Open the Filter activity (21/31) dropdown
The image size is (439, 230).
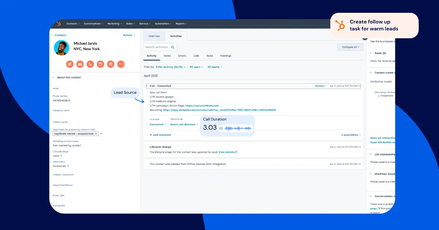[171, 67]
